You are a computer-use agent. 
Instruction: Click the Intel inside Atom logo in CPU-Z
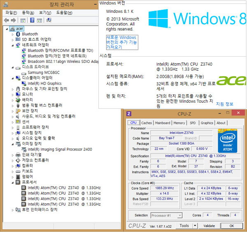tap(227, 141)
